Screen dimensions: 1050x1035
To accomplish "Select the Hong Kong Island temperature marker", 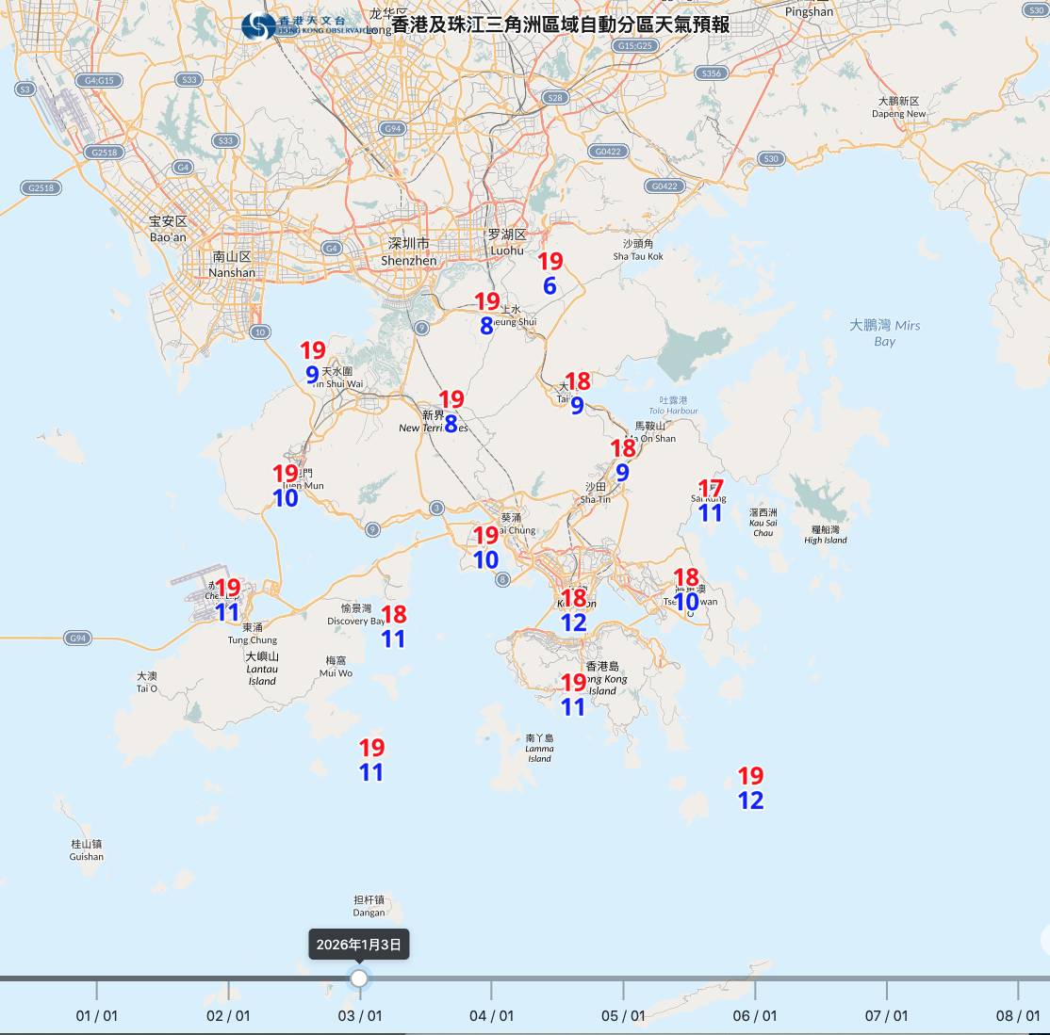I will [x=573, y=695].
